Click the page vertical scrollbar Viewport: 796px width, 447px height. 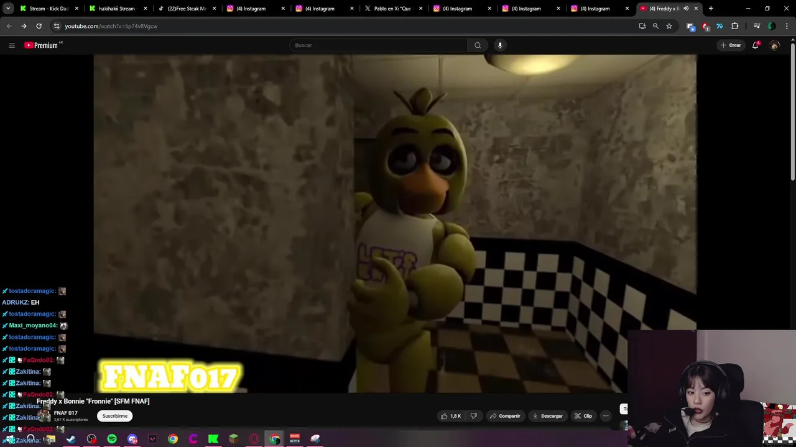coord(792,112)
